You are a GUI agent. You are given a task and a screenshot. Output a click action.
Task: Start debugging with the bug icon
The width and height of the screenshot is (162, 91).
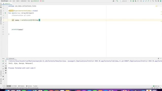pyautogui.click(x=133, y=1)
